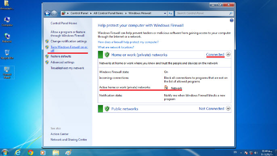Collapse Home or work networks section
The width and height of the screenshot is (277, 156).
click(x=228, y=54)
